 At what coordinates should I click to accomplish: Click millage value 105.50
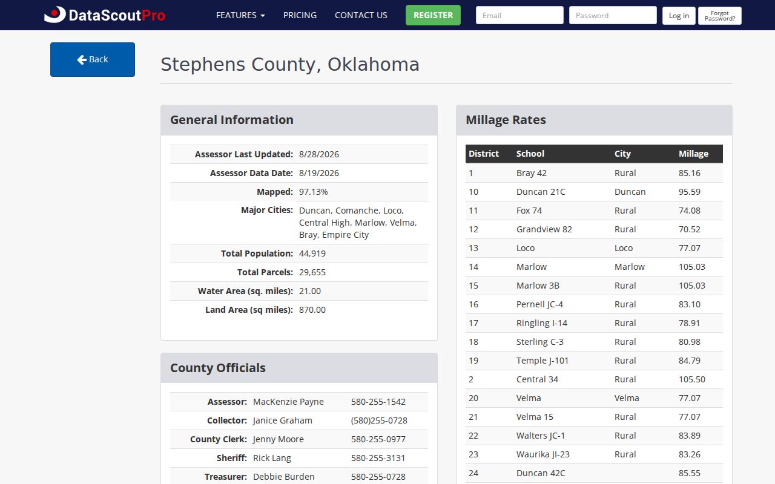692,379
